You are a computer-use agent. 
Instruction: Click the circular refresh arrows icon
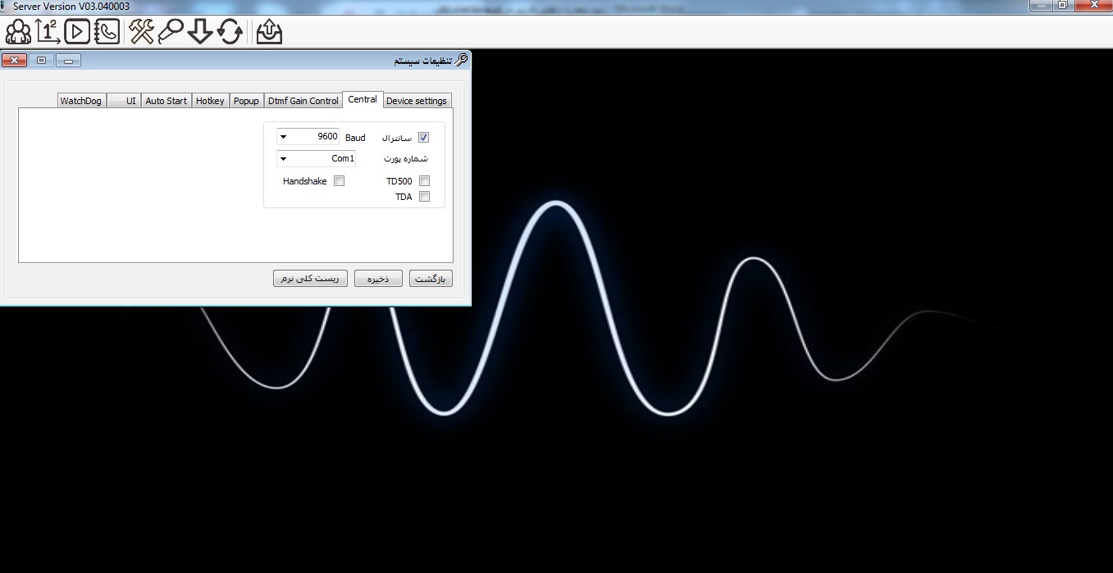pos(230,32)
